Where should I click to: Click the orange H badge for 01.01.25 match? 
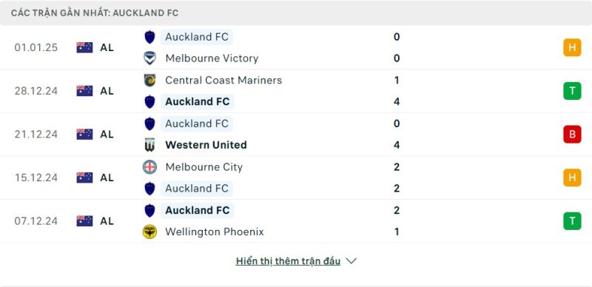coord(572,47)
